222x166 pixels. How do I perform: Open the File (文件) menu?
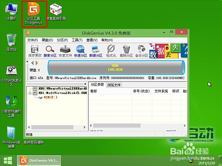coord(33,40)
